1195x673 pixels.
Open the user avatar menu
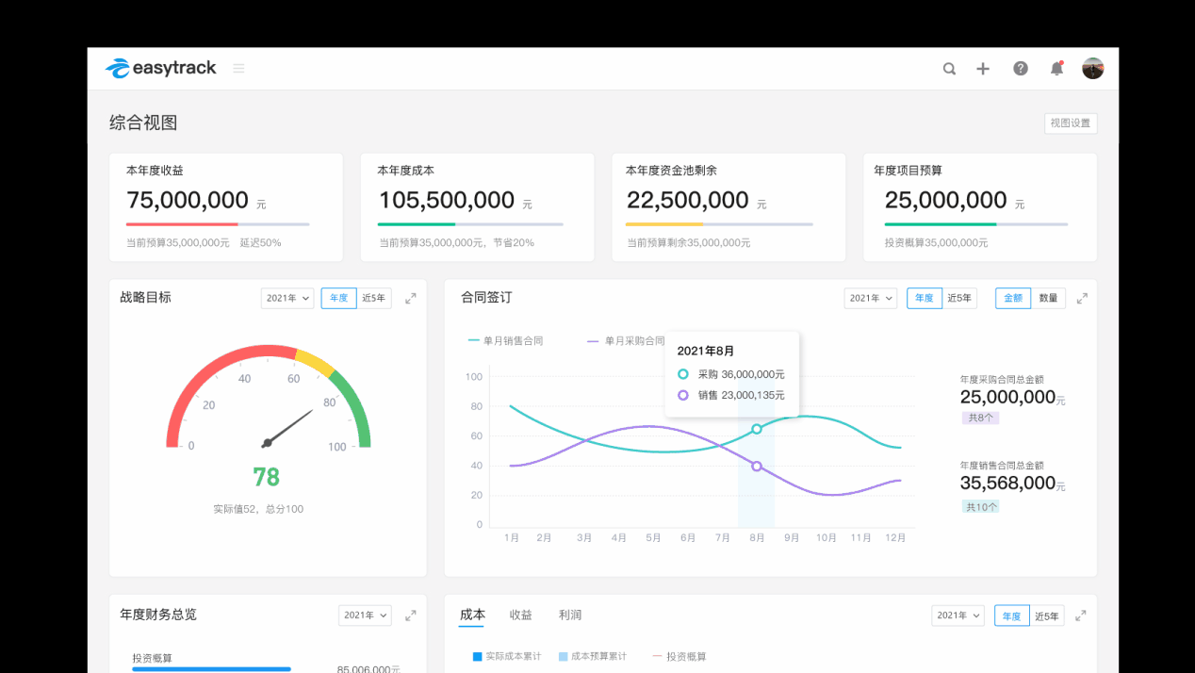click(1093, 68)
